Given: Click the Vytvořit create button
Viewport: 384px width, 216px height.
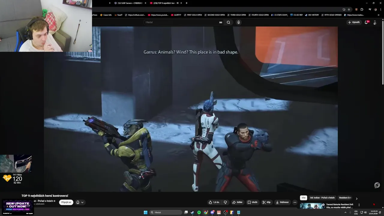Looking at the screenshot, I should (x=354, y=22).
